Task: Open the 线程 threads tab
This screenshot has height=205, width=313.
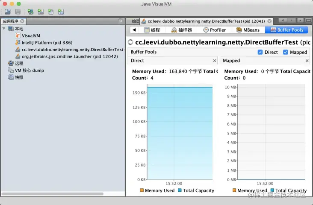Action: click(152, 30)
